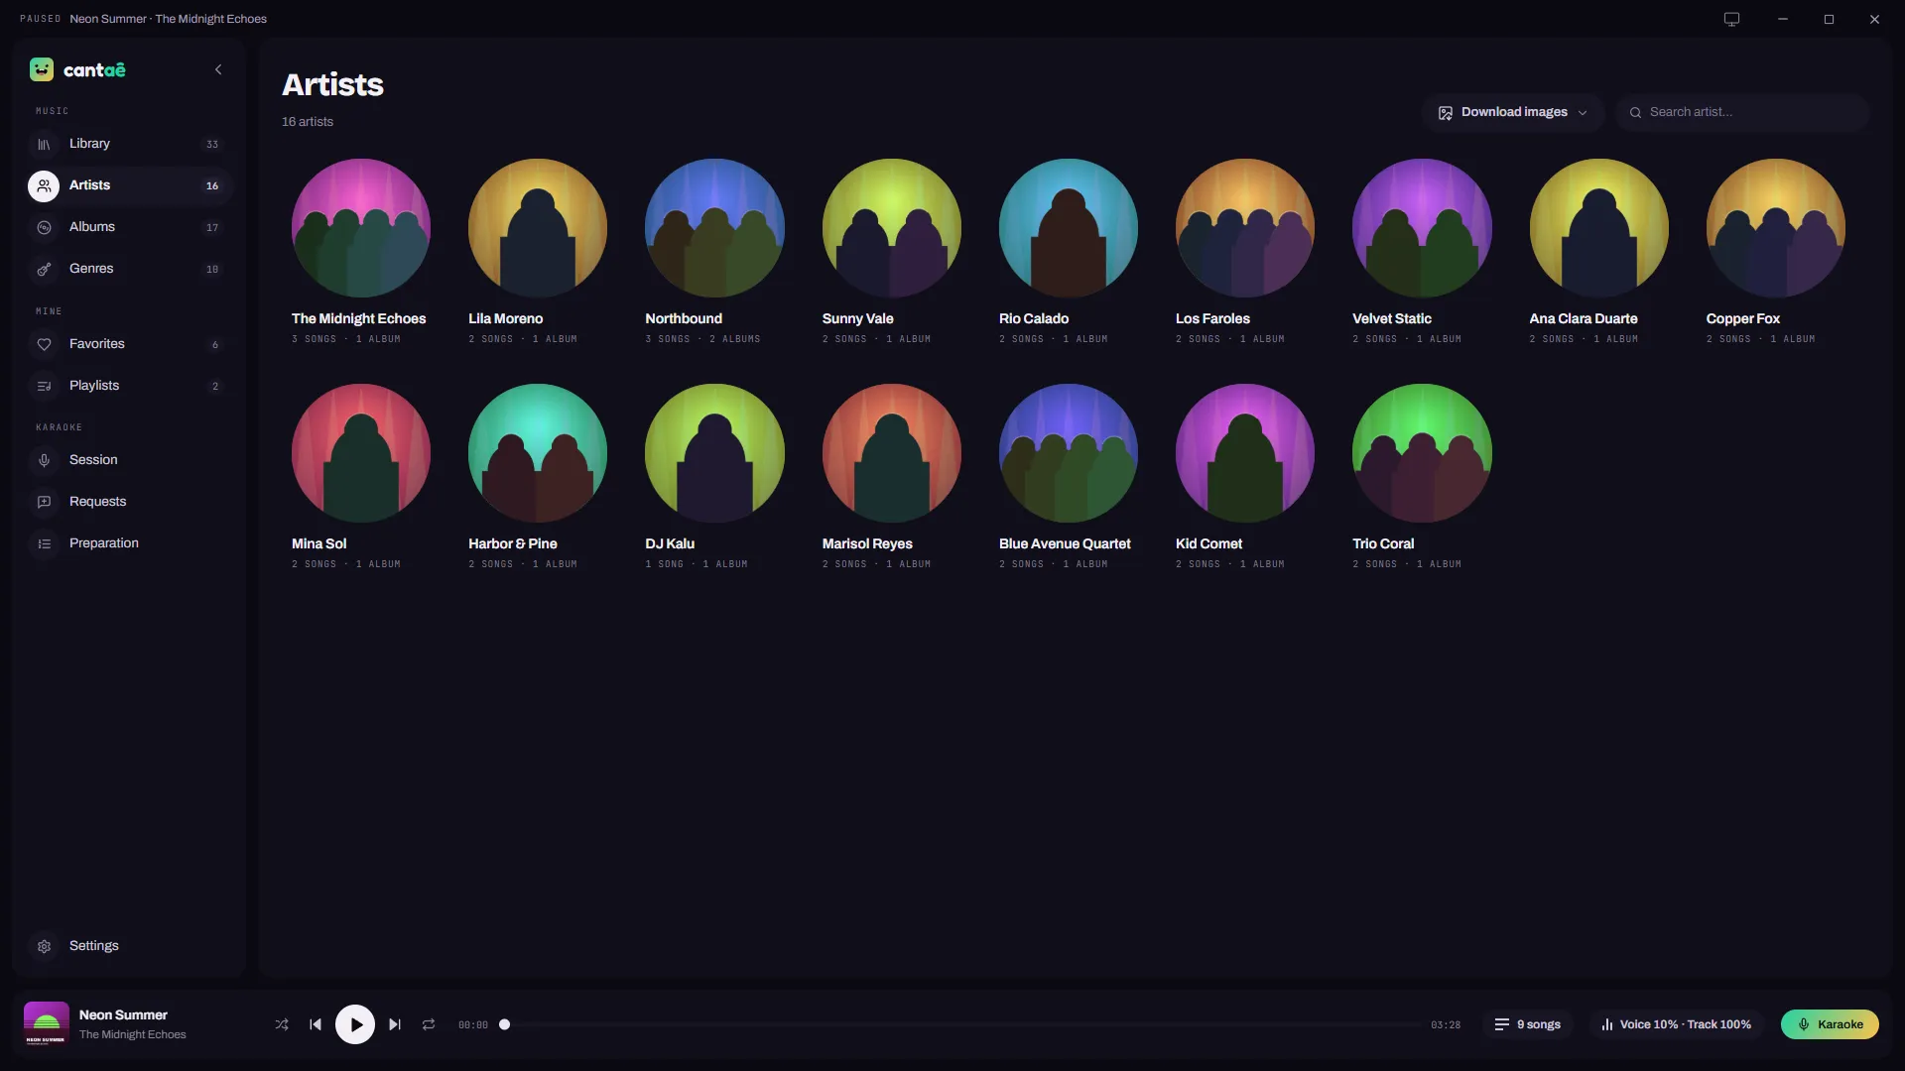Click the cantaē logo icon
1905x1071 pixels.
pyautogui.click(x=42, y=69)
